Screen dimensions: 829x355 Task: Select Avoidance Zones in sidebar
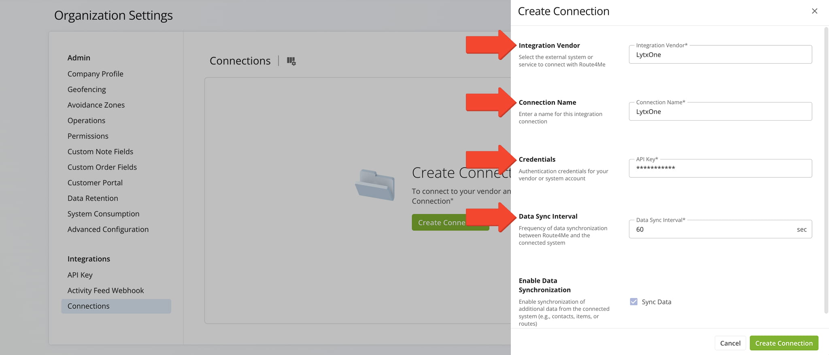[96, 105]
